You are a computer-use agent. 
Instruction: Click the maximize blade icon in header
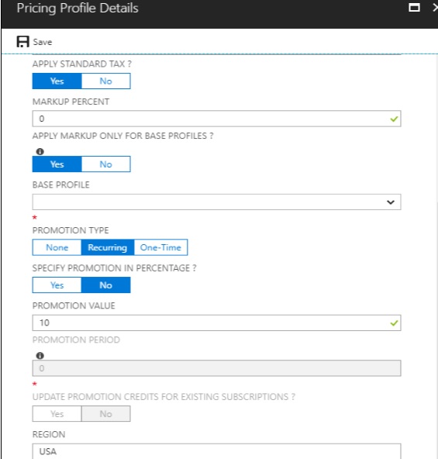tap(414, 8)
